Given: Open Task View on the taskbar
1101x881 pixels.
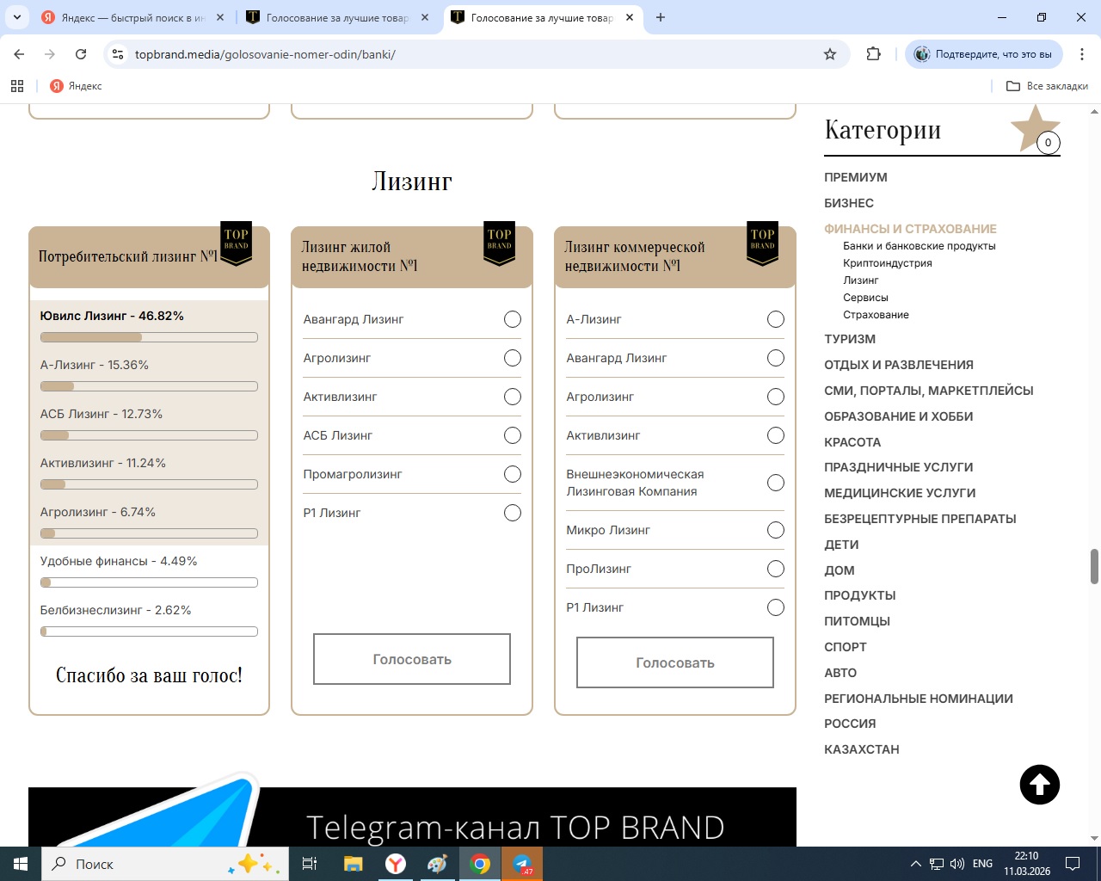Looking at the screenshot, I should point(310,864).
